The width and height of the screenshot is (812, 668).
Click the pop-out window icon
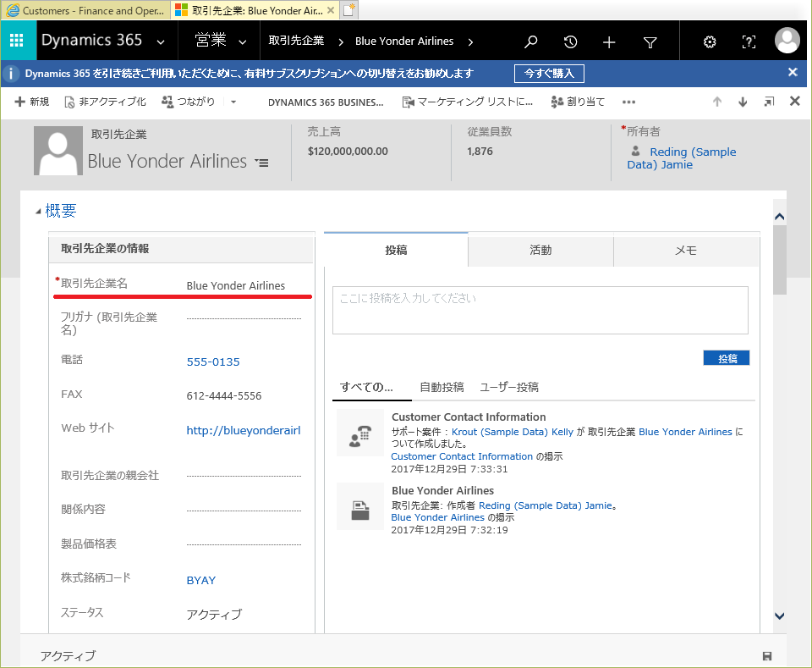(x=769, y=102)
